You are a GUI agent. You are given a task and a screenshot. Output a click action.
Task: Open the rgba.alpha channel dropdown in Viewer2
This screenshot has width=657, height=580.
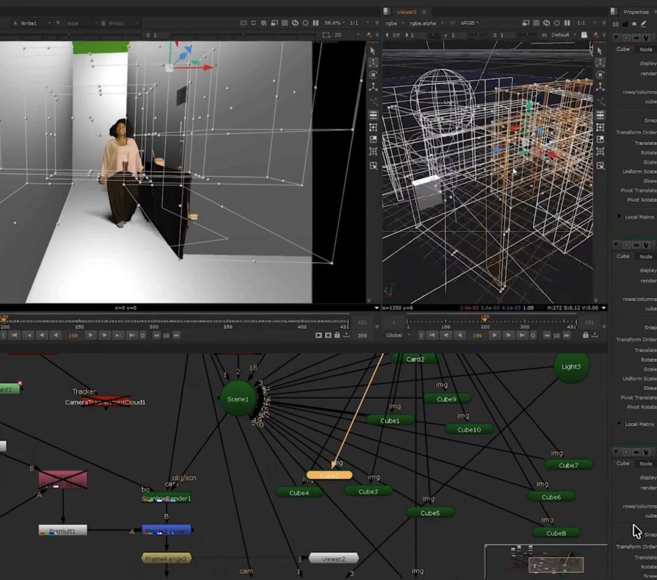point(426,23)
